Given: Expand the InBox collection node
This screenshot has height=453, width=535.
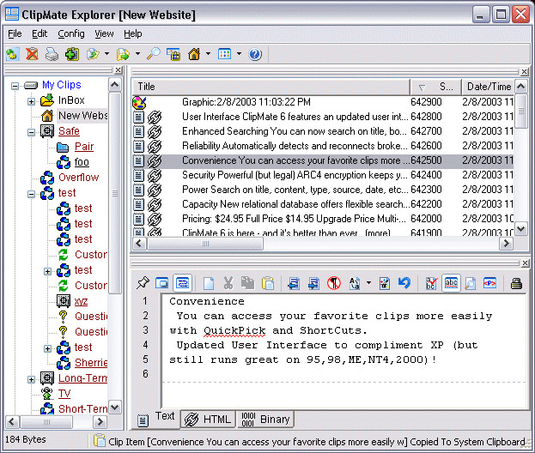Looking at the screenshot, I should click(x=31, y=101).
